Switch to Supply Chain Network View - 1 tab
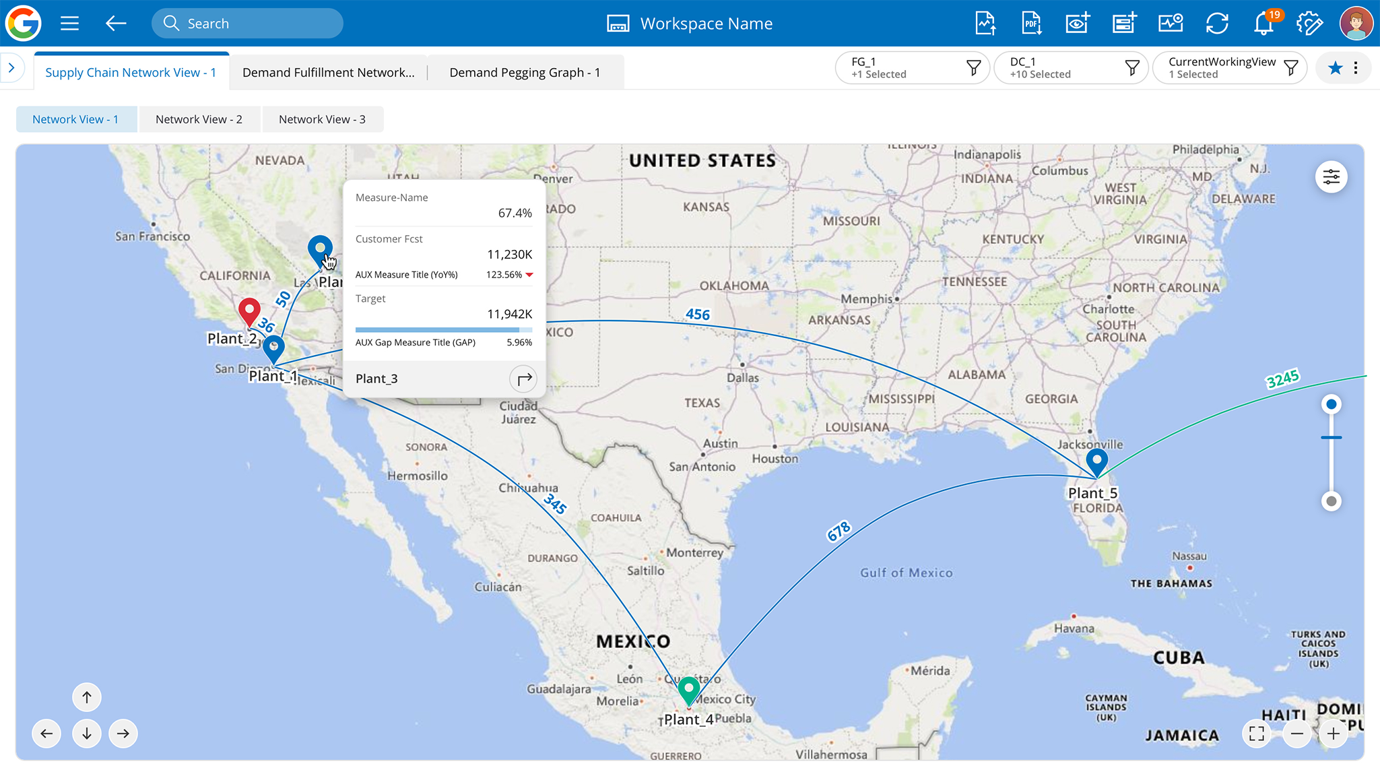Screen dimensions: 1380x776 pos(131,72)
